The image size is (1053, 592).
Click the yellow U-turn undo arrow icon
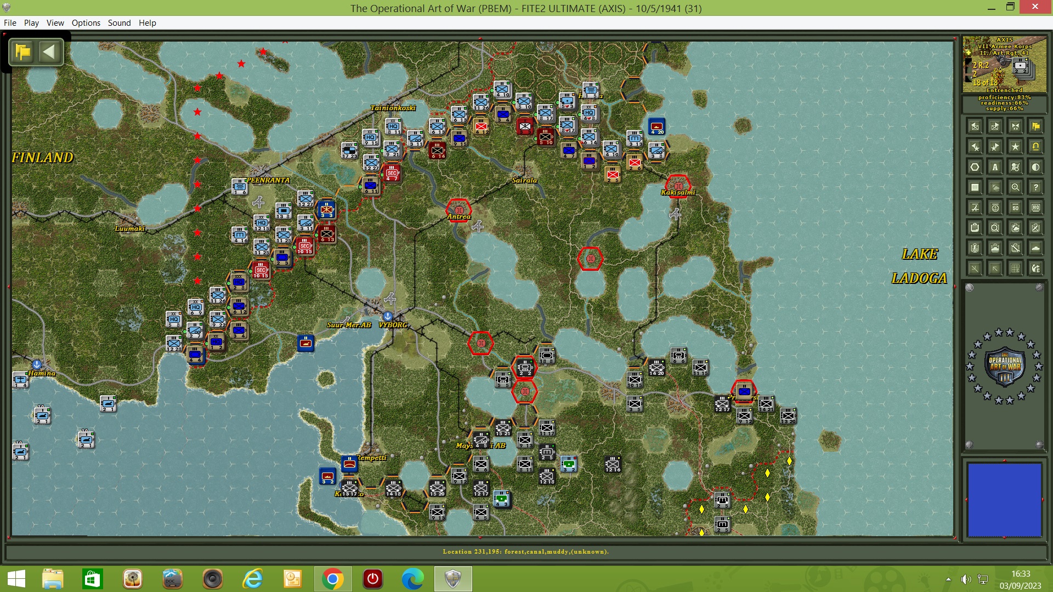pyautogui.click(x=1035, y=147)
